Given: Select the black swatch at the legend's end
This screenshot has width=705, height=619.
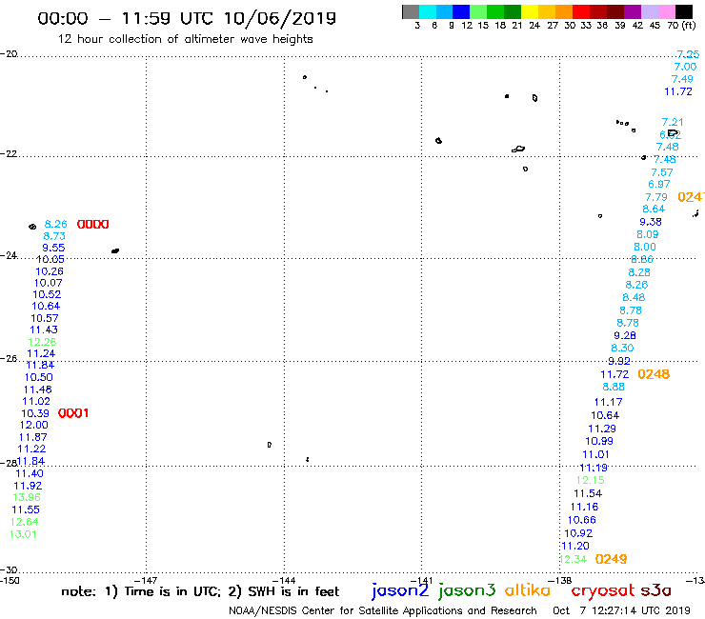Looking at the screenshot, I should pyautogui.click(x=684, y=11).
